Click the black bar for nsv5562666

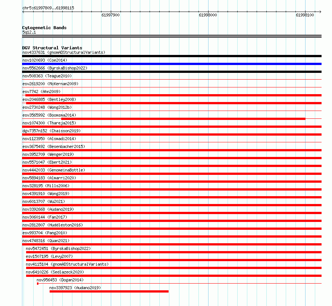(x=172, y=72)
